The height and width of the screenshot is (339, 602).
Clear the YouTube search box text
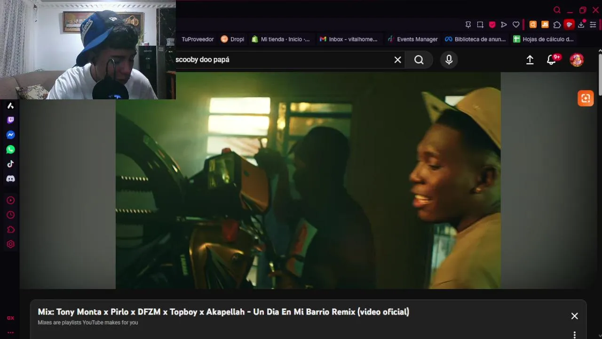pyautogui.click(x=397, y=60)
